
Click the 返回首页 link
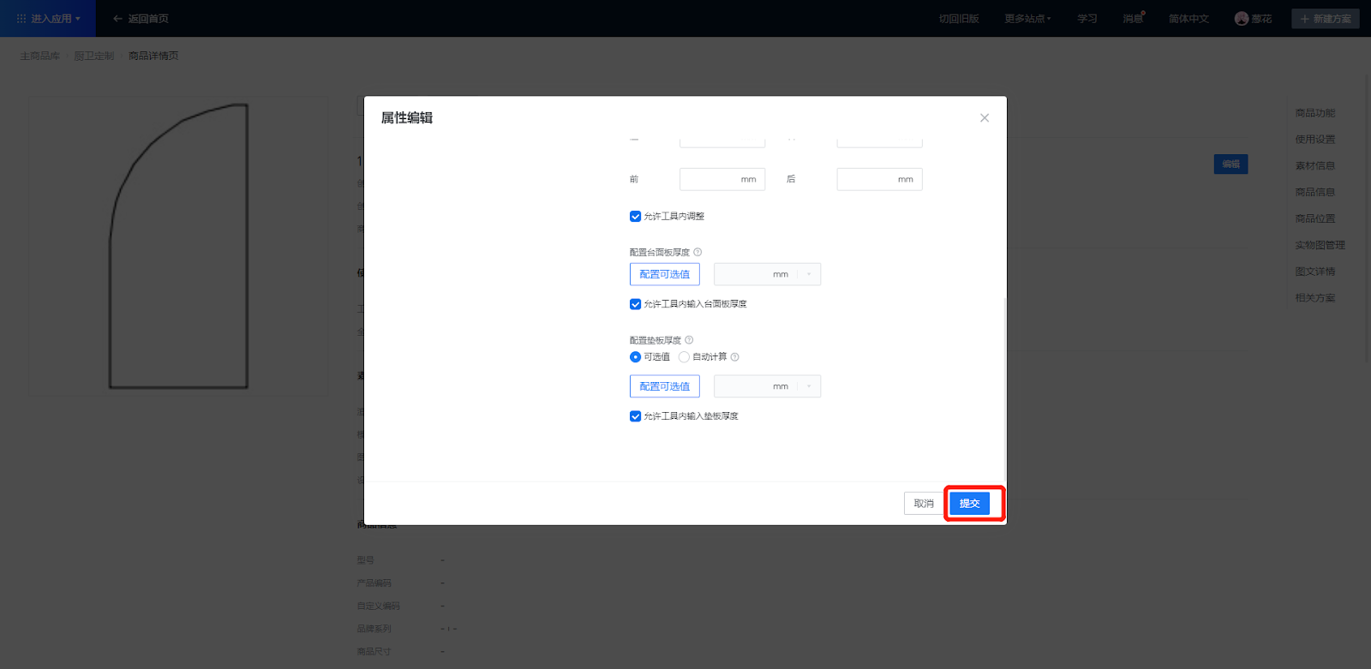(x=148, y=19)
